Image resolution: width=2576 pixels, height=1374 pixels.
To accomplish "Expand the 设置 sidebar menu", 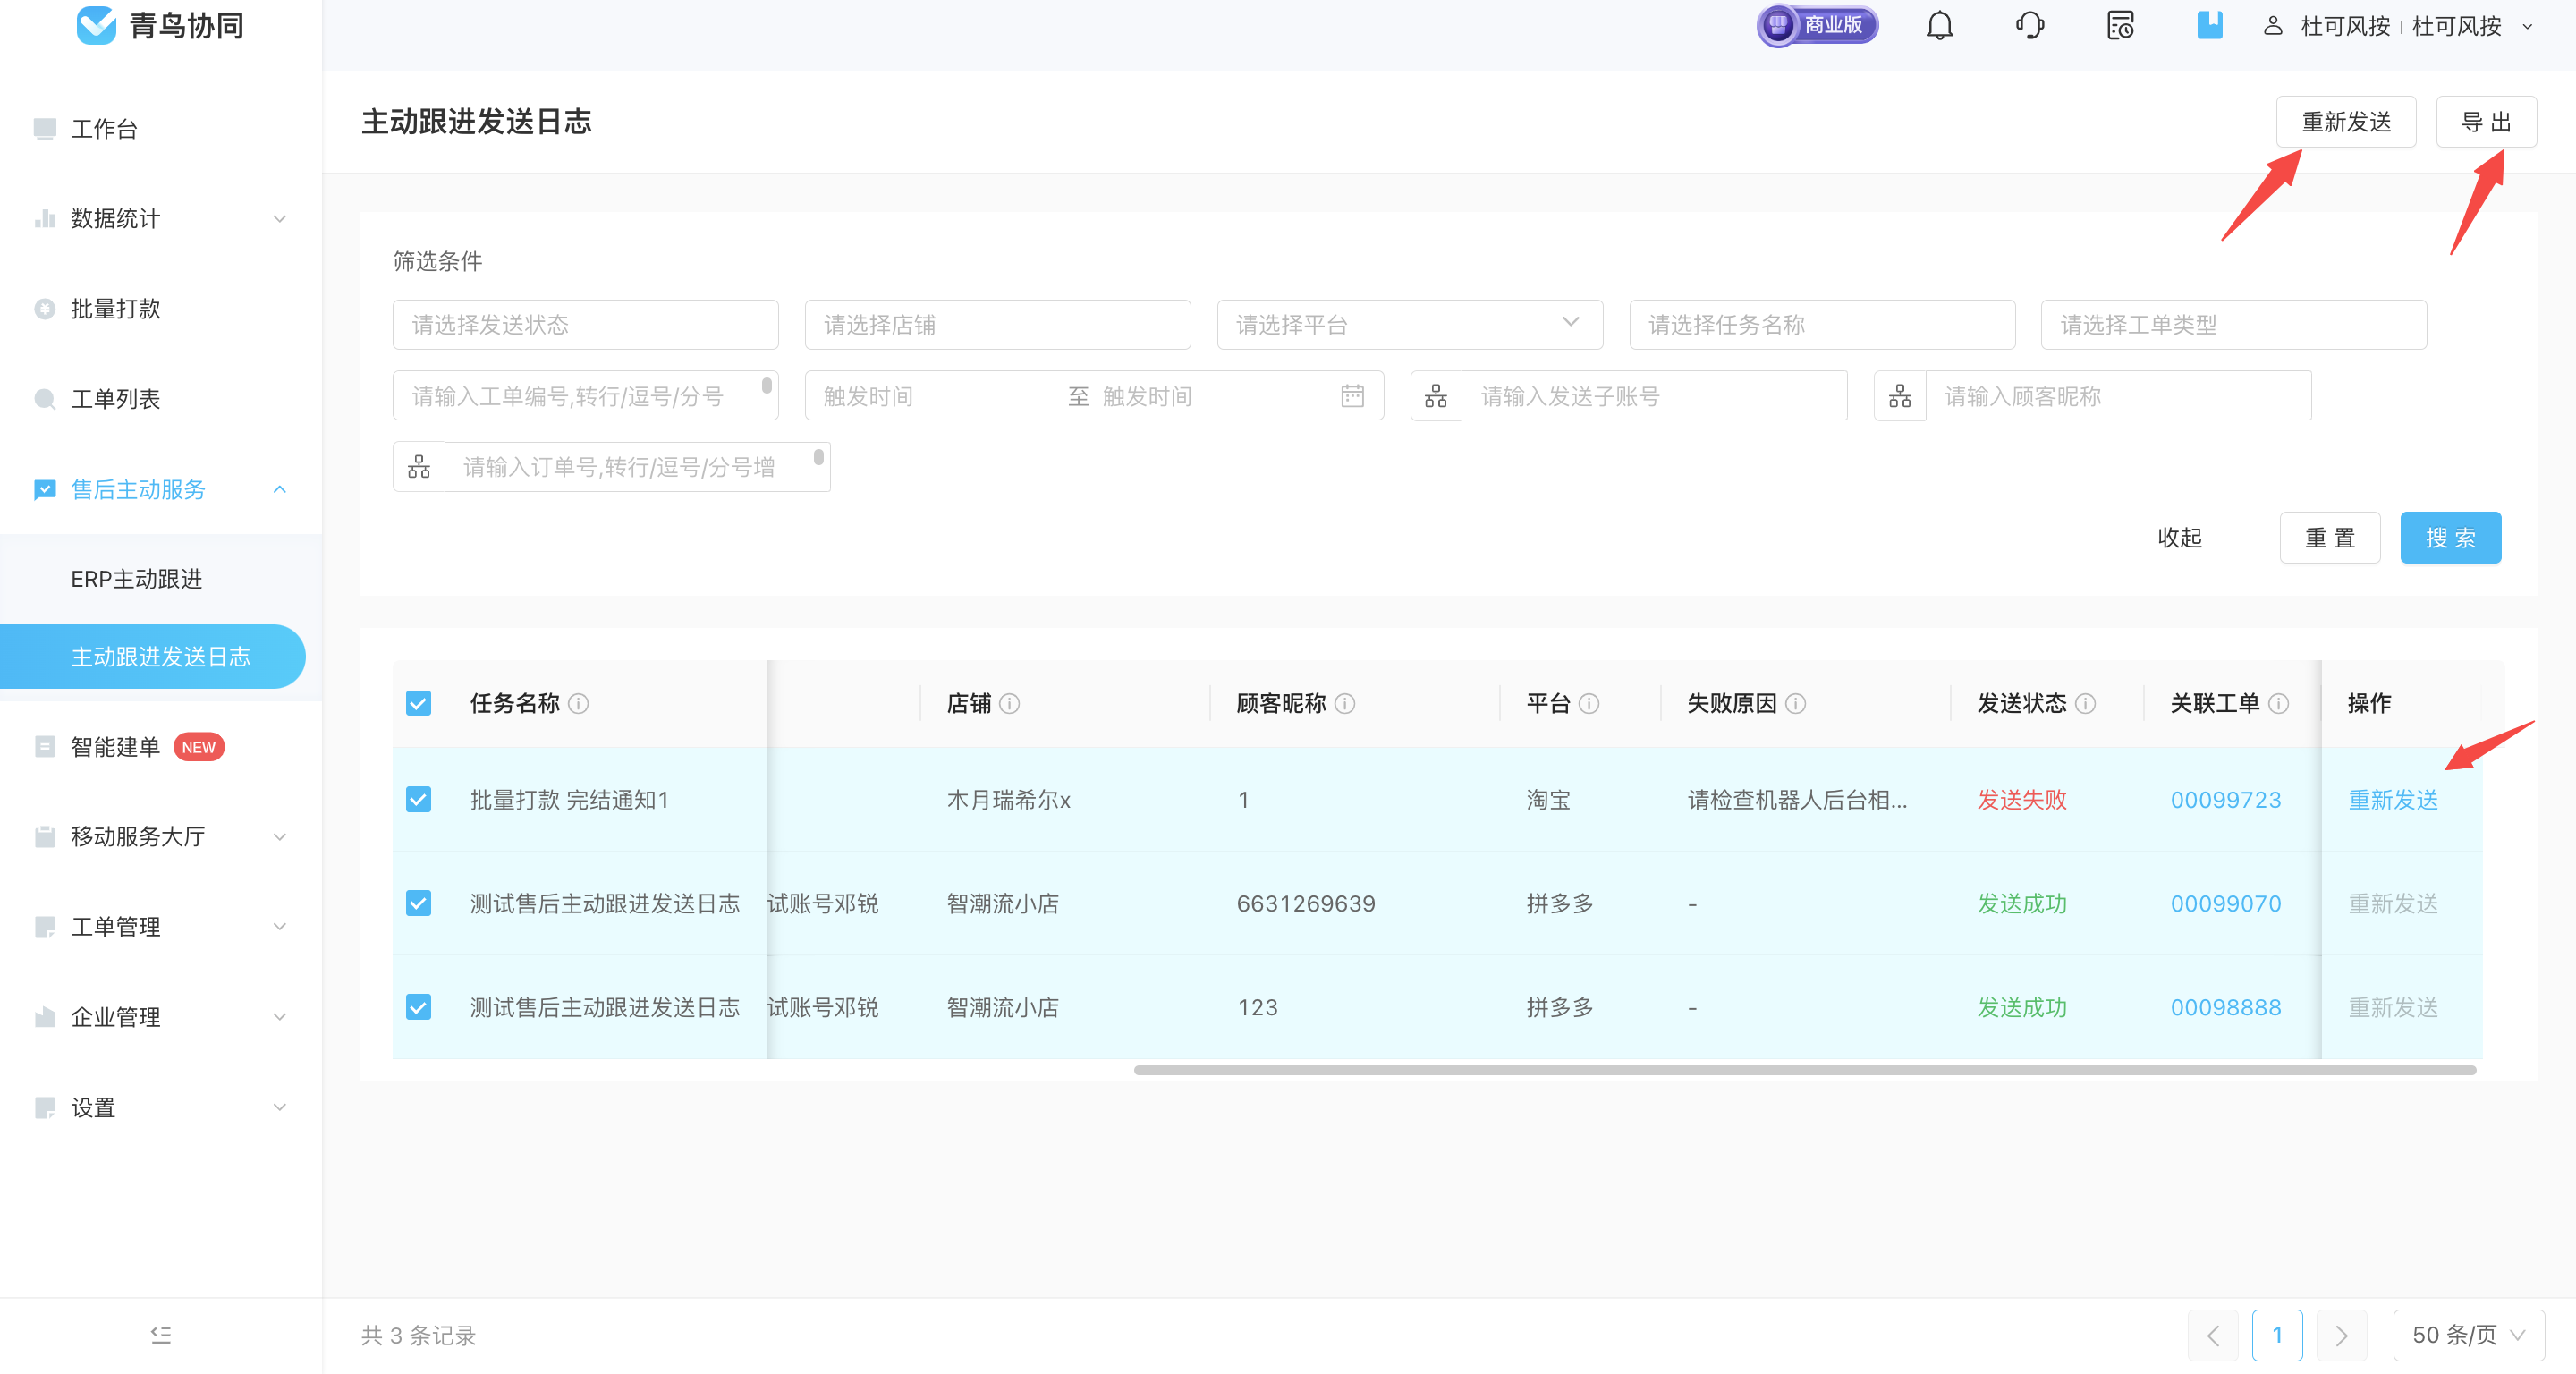I will click(160, 1107).
